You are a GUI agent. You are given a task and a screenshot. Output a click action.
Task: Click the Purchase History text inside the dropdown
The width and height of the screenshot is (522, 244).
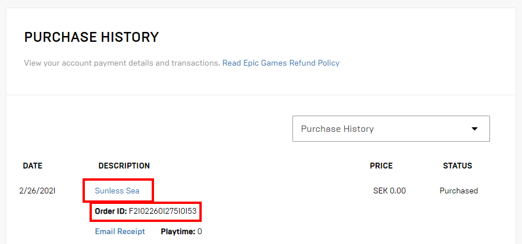[x=337, y=128]
